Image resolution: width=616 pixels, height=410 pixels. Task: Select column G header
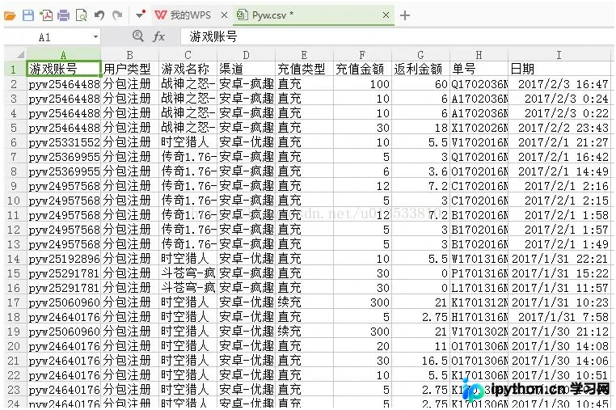420,55
